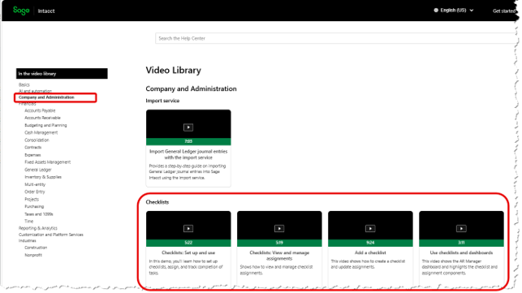The image size is (522, 293).
Task: Click the Sage logo in the header
Action: click(x=21, y=11)
